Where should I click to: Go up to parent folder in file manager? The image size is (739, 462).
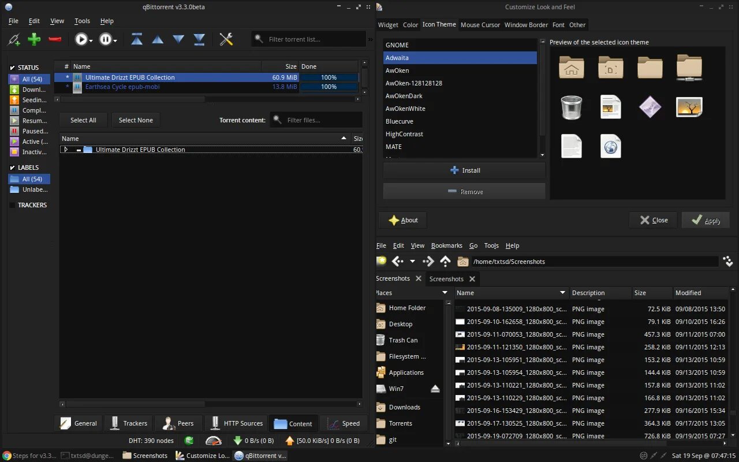pos(445,262)
